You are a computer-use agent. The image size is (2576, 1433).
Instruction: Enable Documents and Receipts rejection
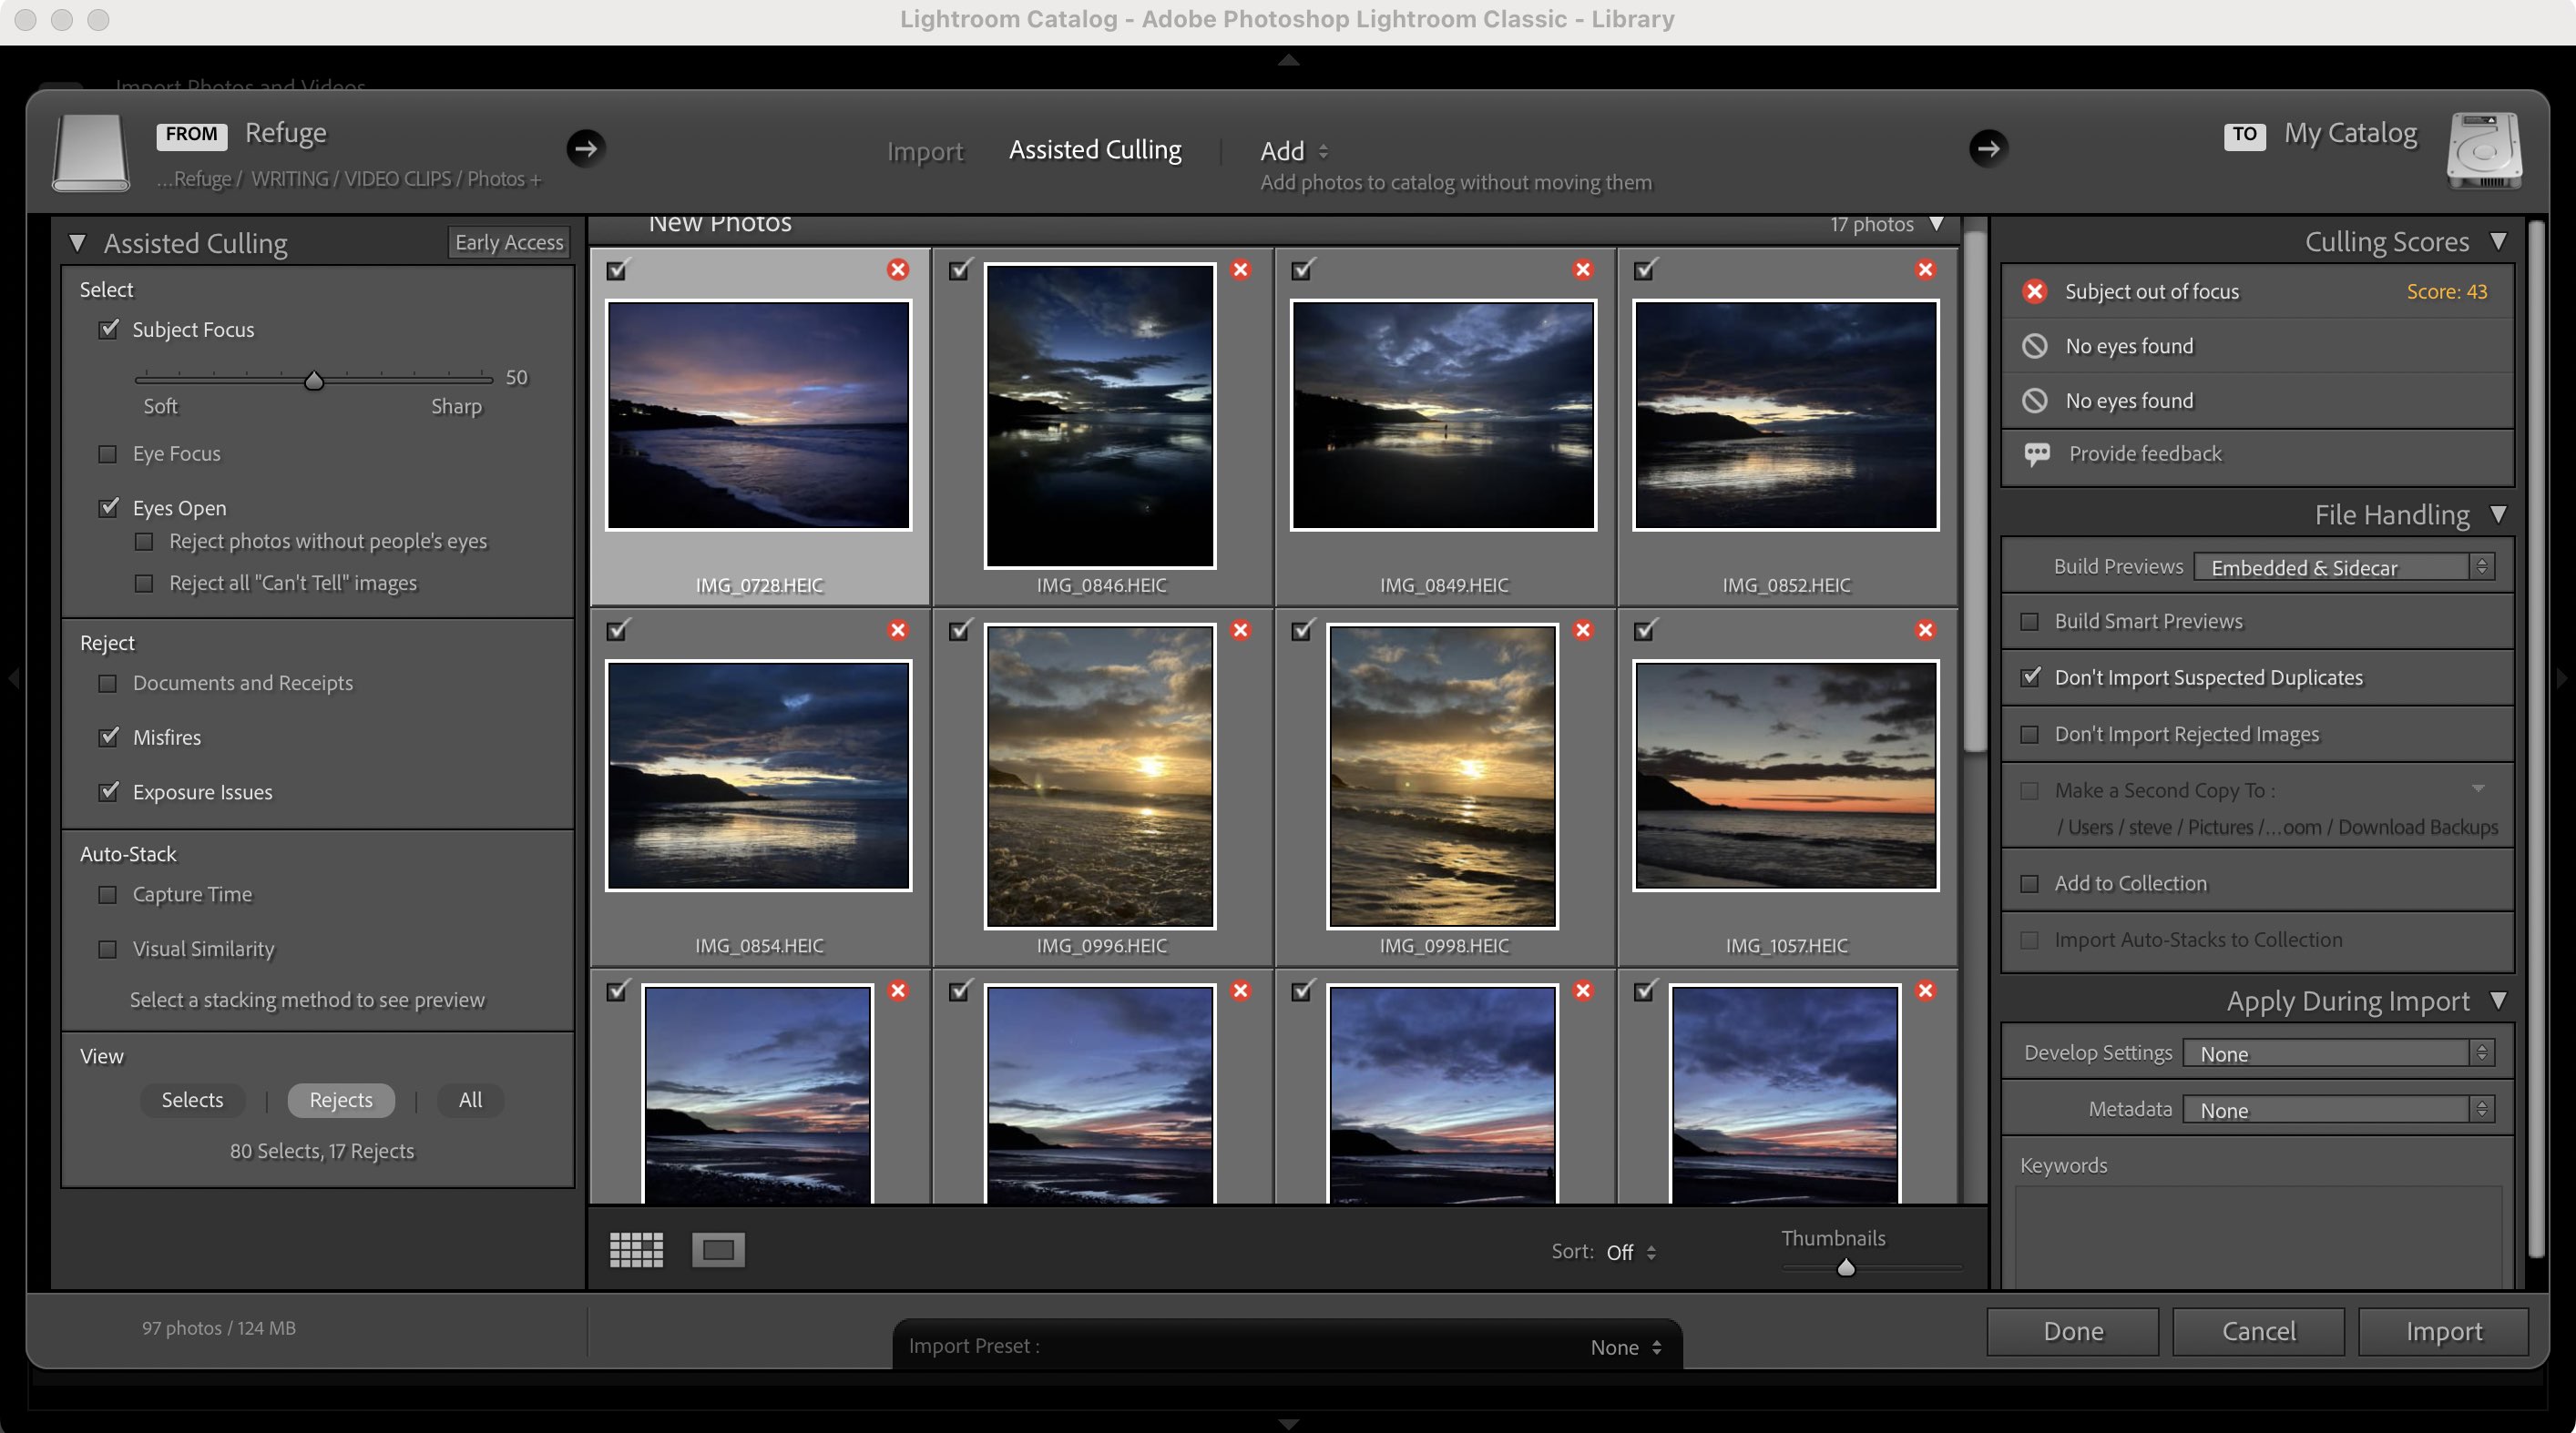(108, 684)
